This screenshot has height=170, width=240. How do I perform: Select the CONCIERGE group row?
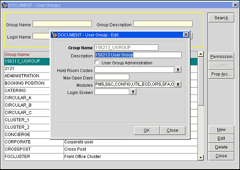27,135
